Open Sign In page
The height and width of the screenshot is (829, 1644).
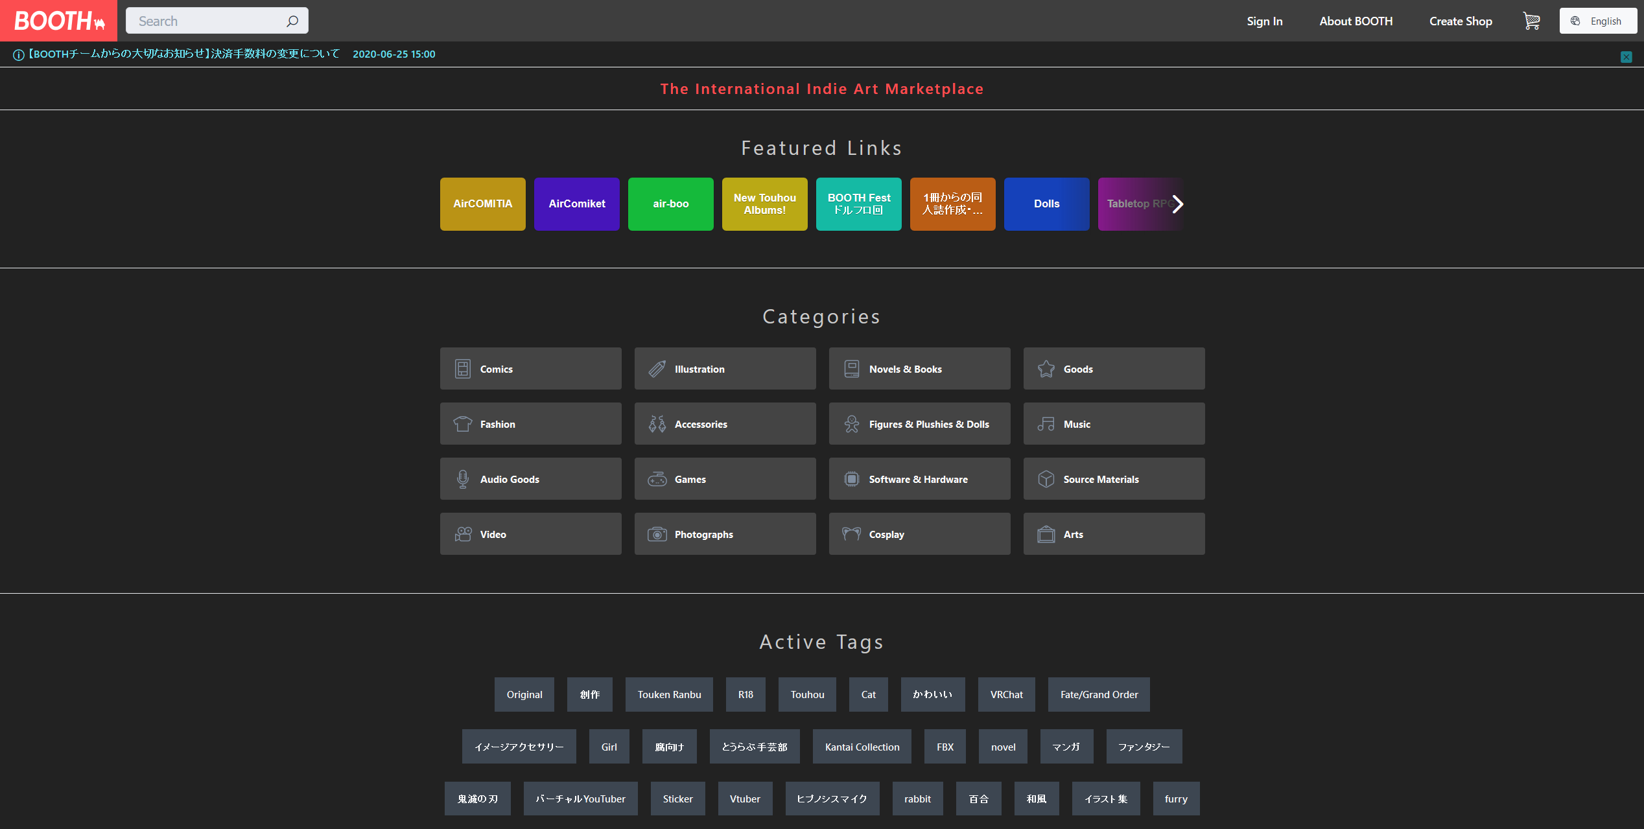[1264, 21]
